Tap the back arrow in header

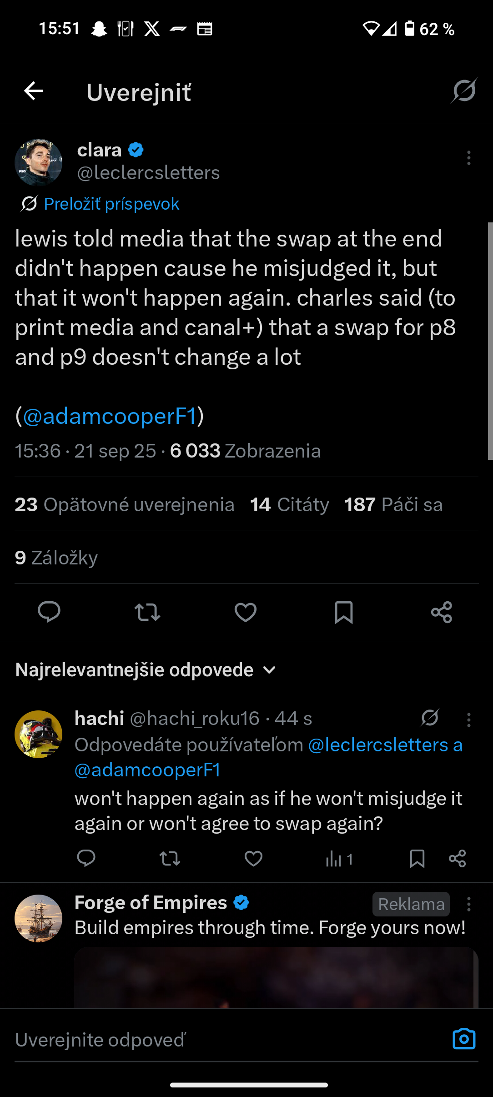(34, 91)
